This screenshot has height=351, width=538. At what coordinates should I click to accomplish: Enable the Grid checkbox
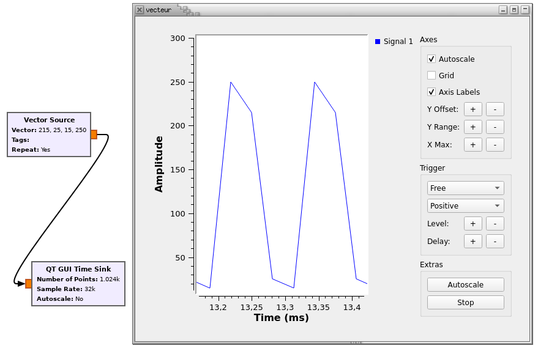click(432, 76)
